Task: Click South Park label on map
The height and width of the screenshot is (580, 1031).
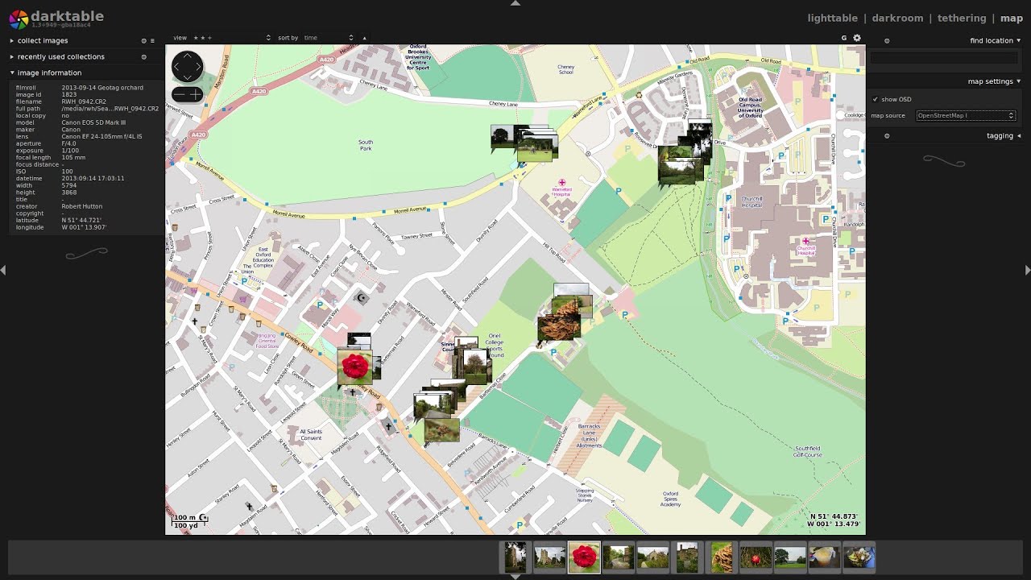Action: point(366,145)
